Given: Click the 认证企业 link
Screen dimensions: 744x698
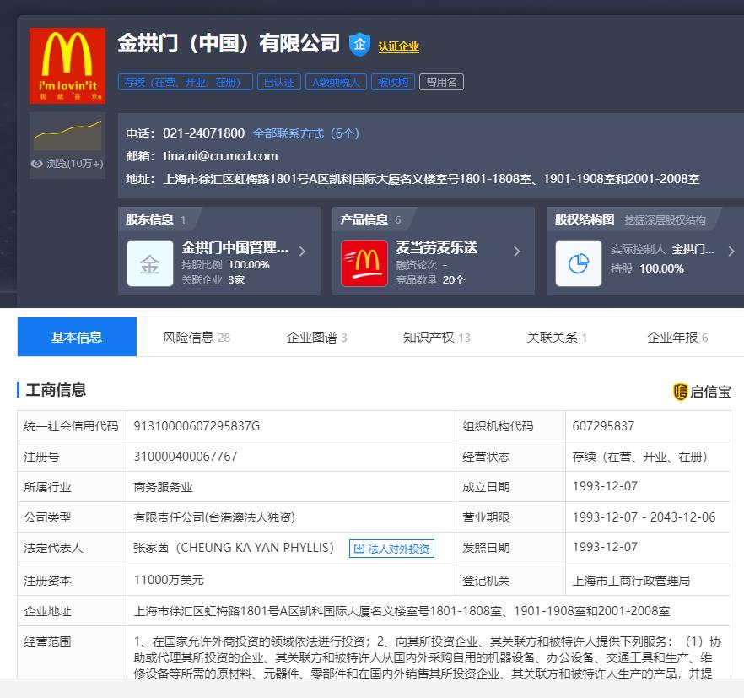Looking at the screenshot, I should point(398,46).
